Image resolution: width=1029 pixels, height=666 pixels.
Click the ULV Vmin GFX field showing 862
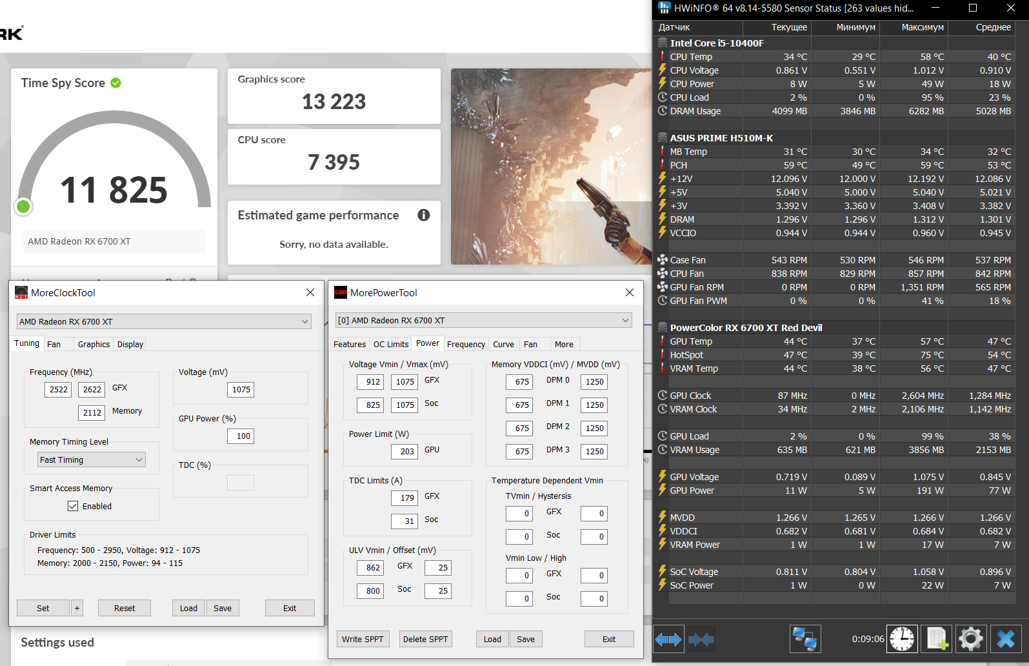[370, 568]
